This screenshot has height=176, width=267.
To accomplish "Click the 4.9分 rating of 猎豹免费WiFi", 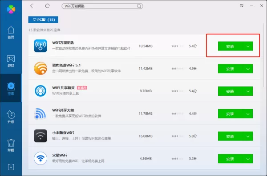I will click(193, 69).
